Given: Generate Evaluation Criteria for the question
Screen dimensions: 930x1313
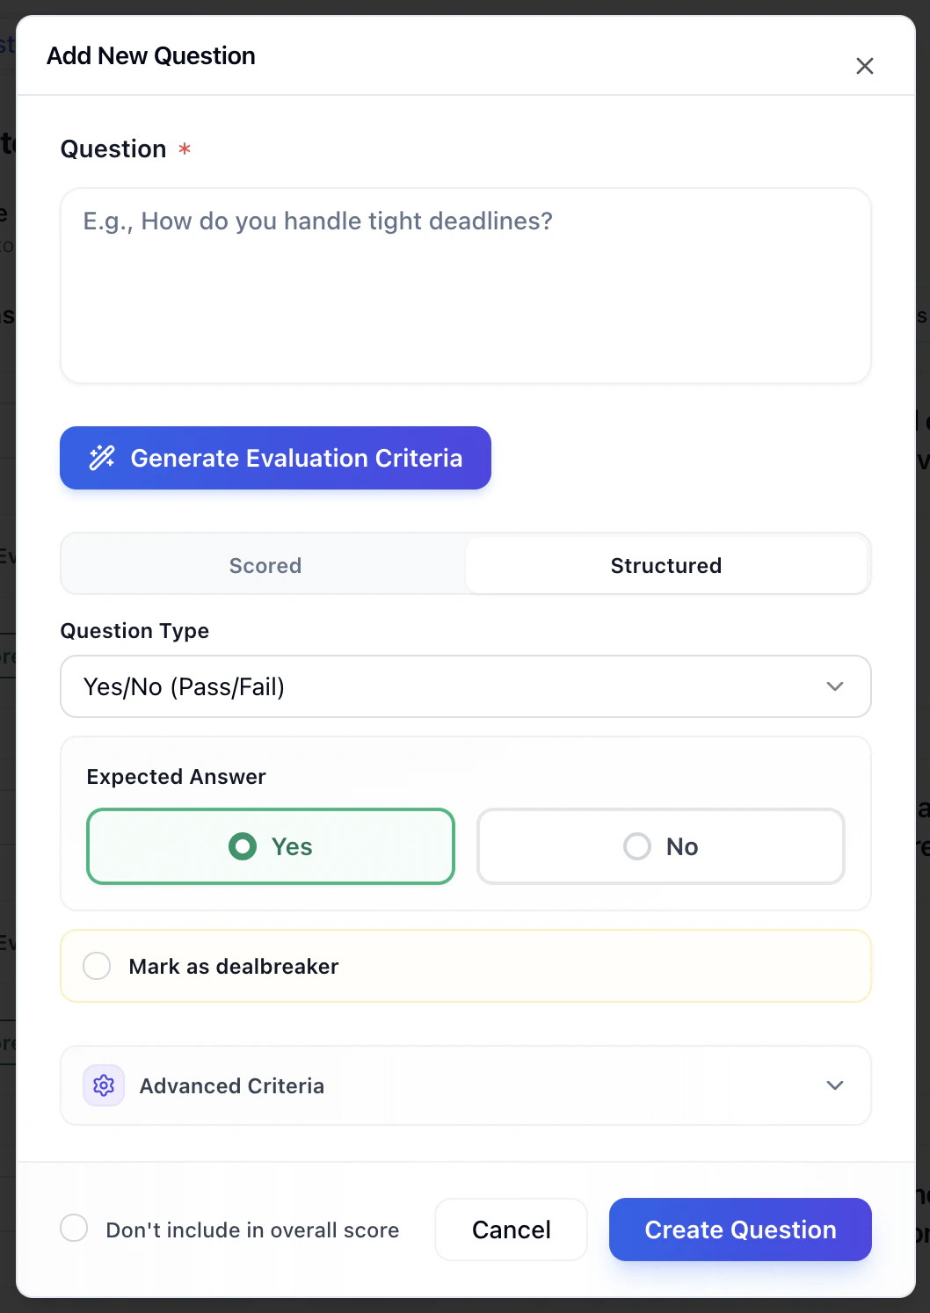Looking at the screenshot, I should coord(275,458).
